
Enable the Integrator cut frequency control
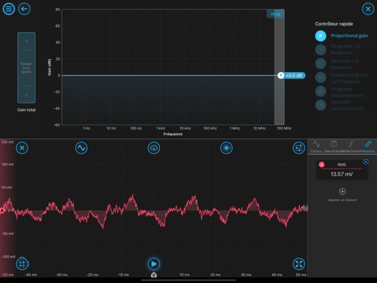point(321,49)
